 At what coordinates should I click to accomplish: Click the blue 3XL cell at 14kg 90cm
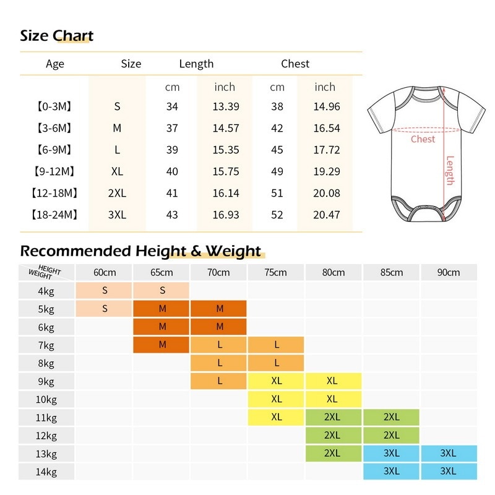[449, 471]
